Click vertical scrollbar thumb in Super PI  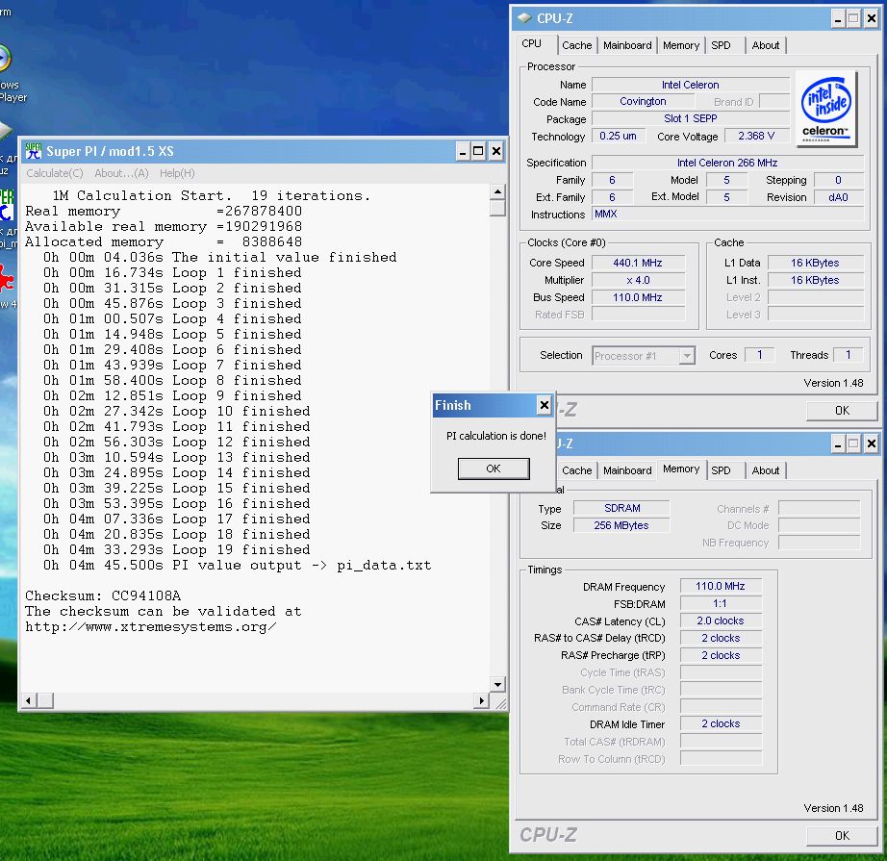pos(497,208)
